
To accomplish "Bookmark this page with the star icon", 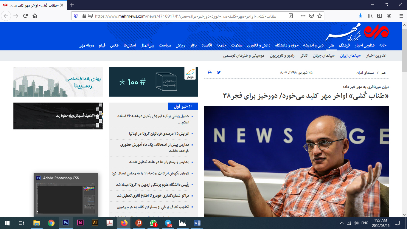I will pyautogui.click(x=320, y=16).
